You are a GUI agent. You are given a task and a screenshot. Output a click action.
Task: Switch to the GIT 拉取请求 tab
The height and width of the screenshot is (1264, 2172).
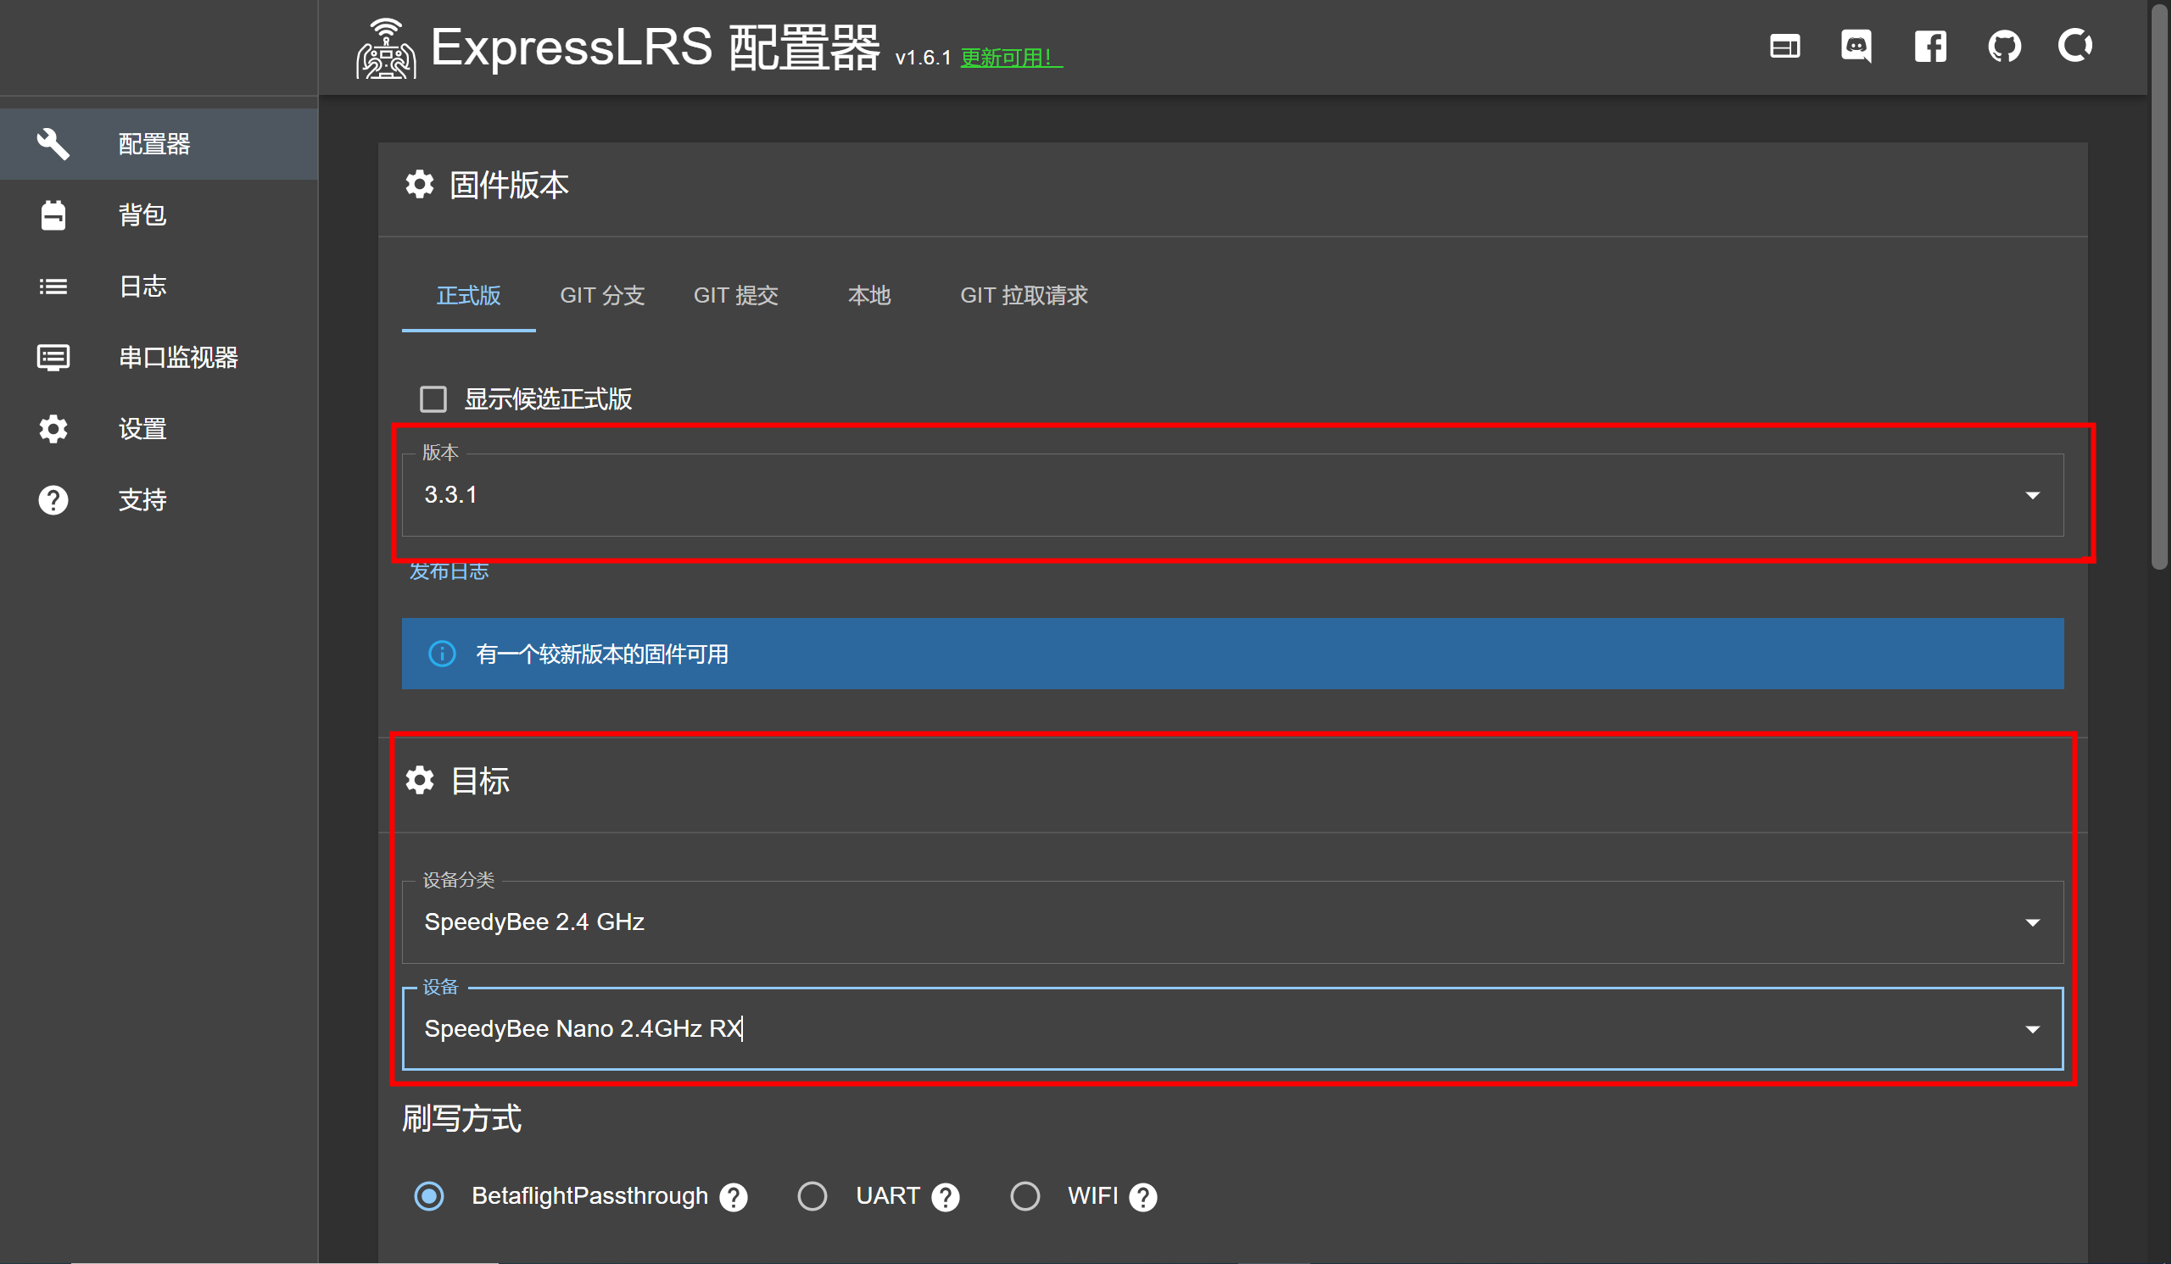click(x=1024, y=296)
